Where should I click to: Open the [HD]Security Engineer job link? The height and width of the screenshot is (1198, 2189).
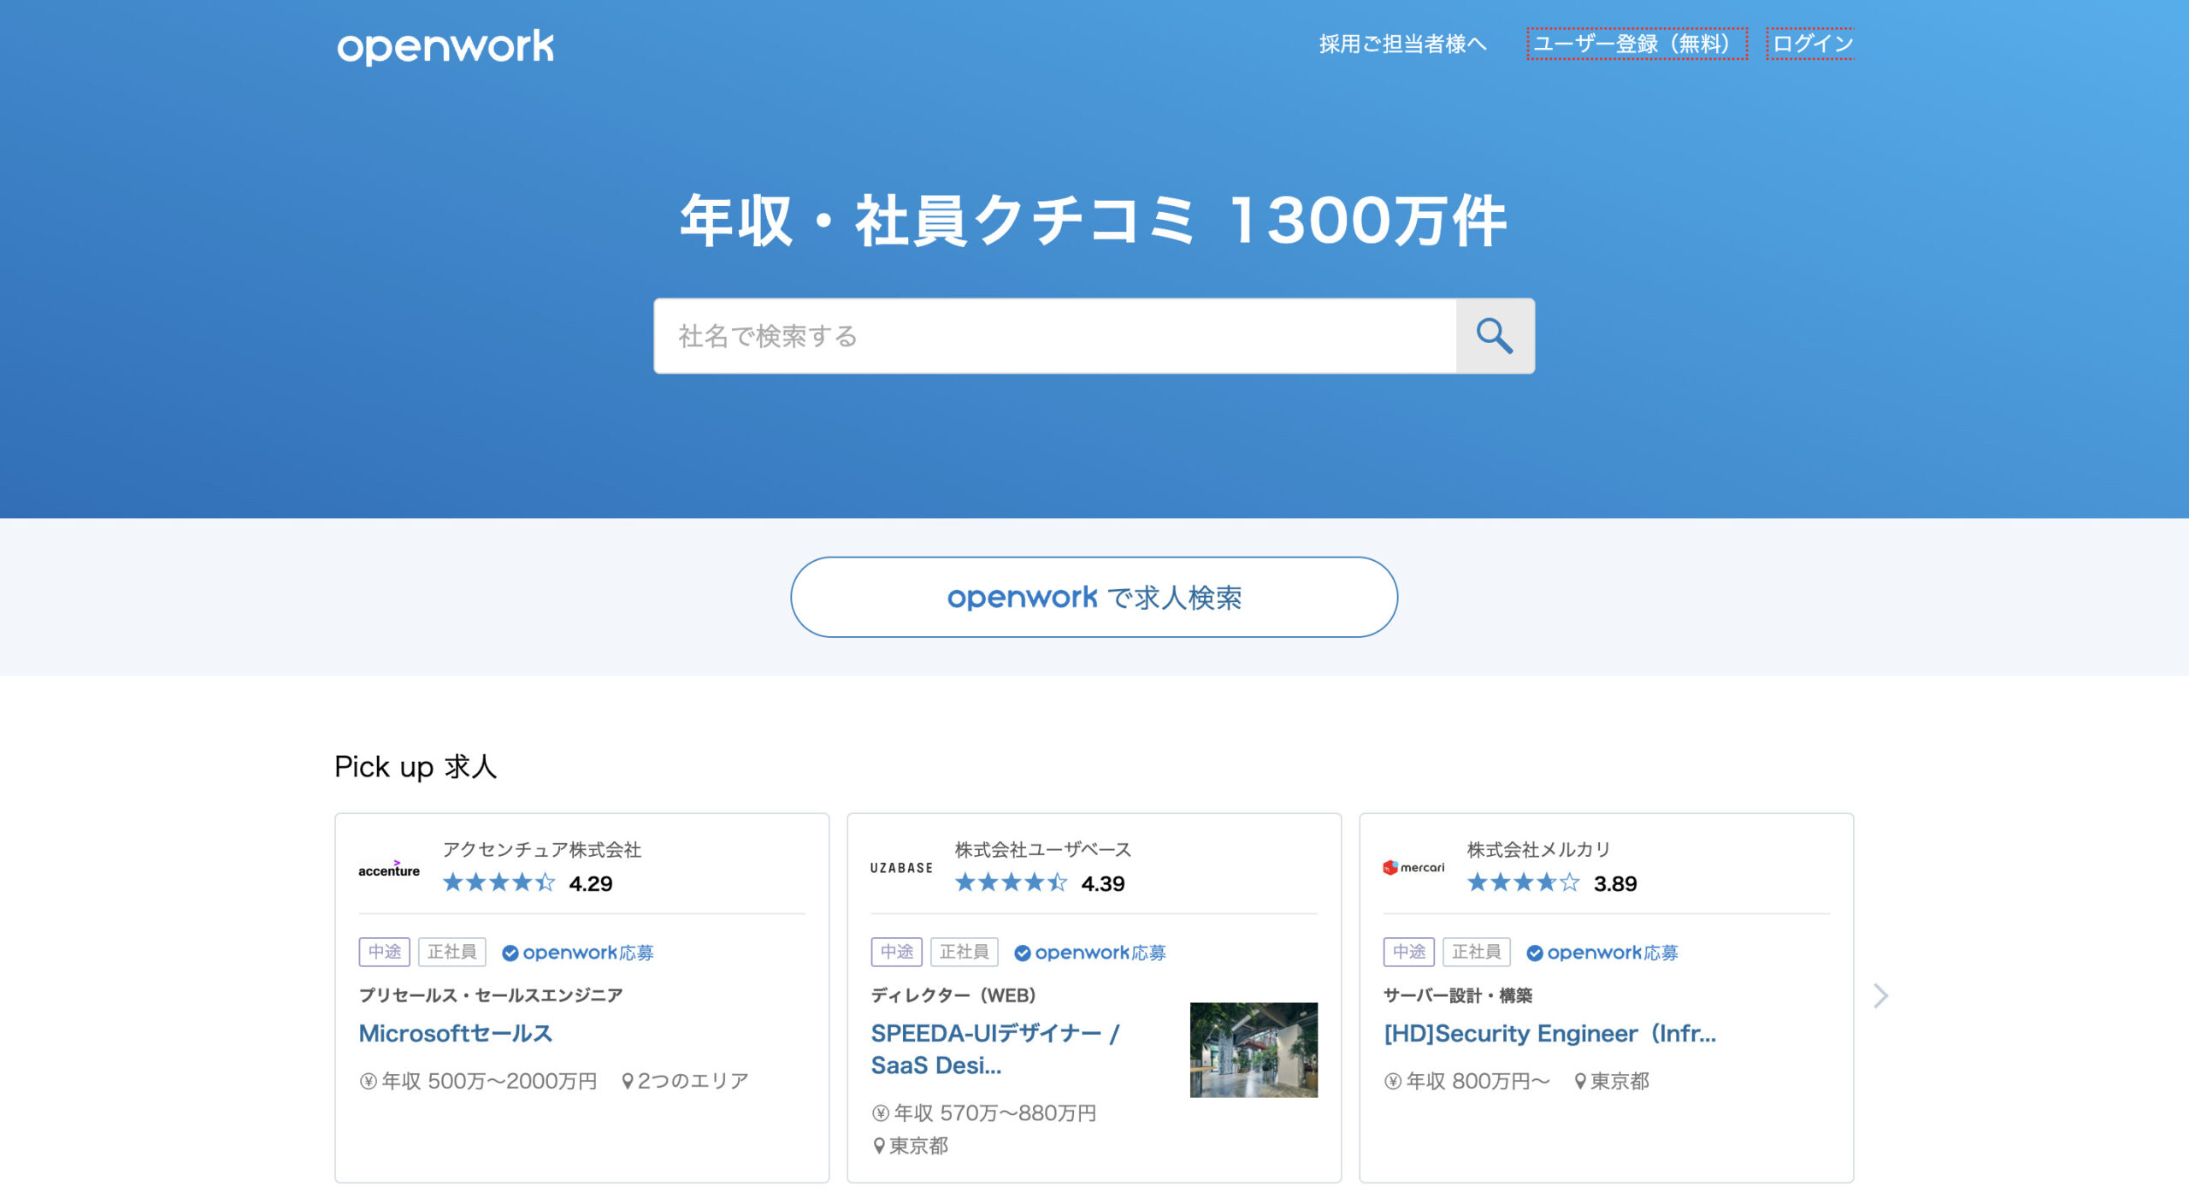[x=1549, y=1034]
